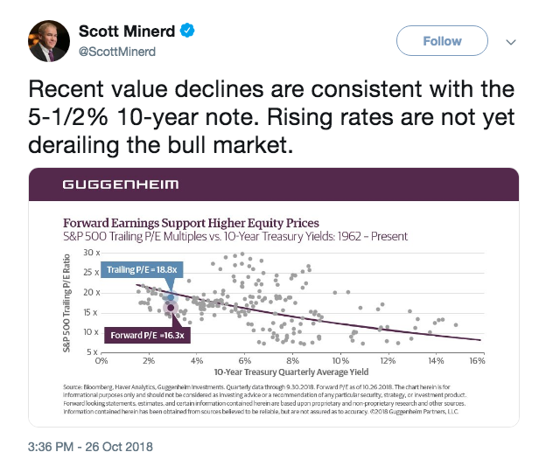
Task: Click the blue verified badge icon
Action: tap(187, 31)
